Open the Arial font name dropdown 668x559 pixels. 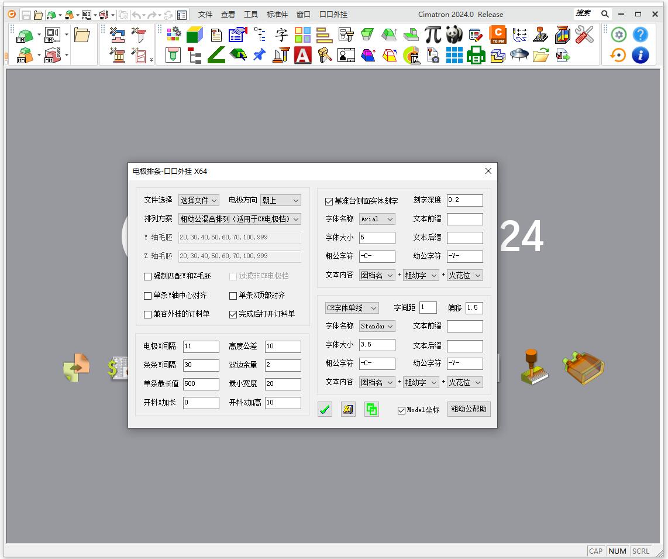(x=377, y=219)
